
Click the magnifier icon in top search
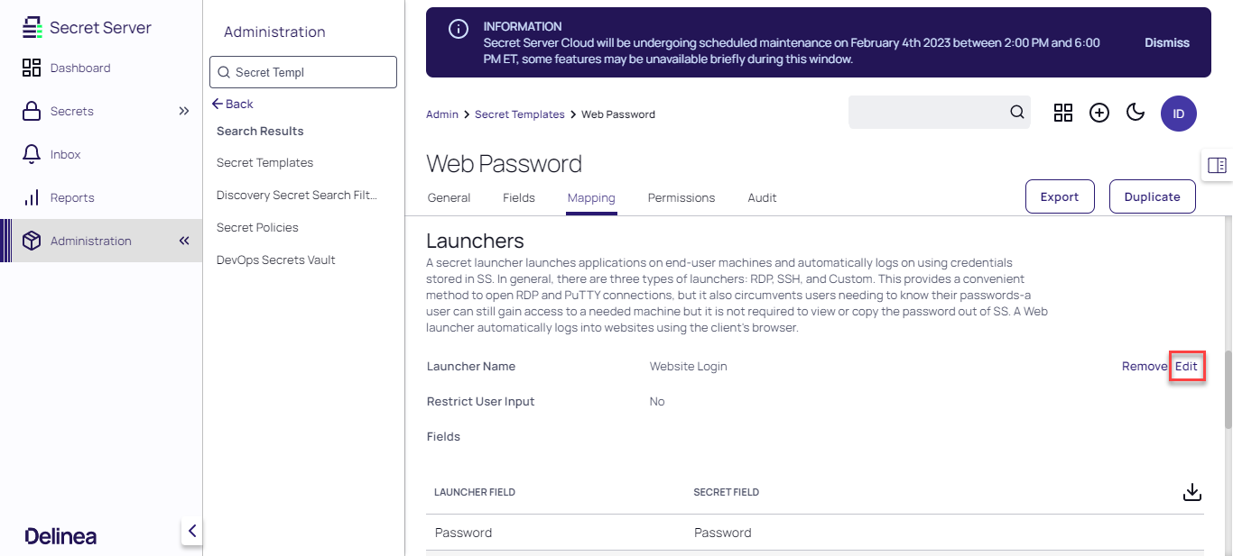pos(1016,113)
